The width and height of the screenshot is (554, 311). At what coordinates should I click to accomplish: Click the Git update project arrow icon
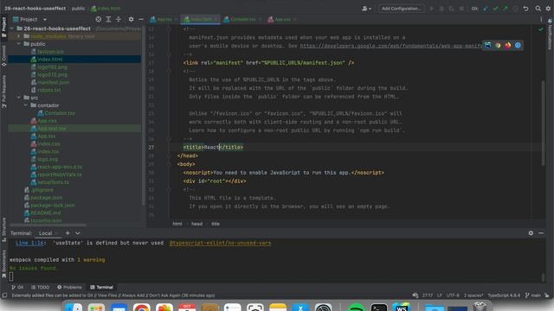pos(486,9)
